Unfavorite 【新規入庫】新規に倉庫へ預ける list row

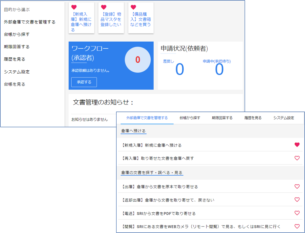click(297, 145)
